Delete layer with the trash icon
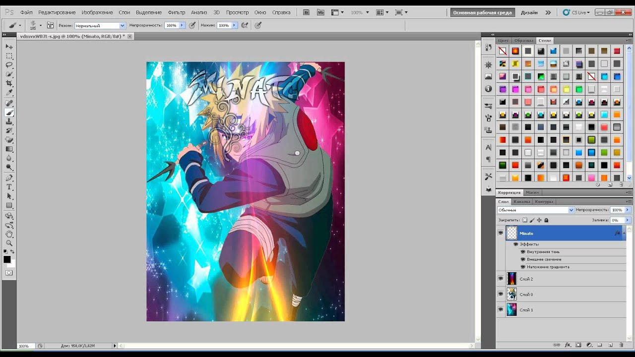The height and width of the screenshot is (357, 635). pos(621,345)
